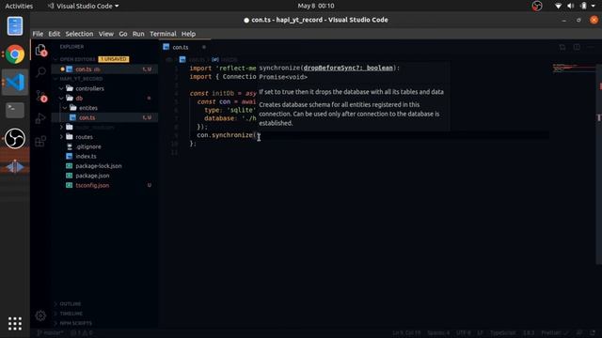The height and width of the screenshot is (338, 602).
Task: Open the volume indicator in top bar
Action: pos(571,6)
